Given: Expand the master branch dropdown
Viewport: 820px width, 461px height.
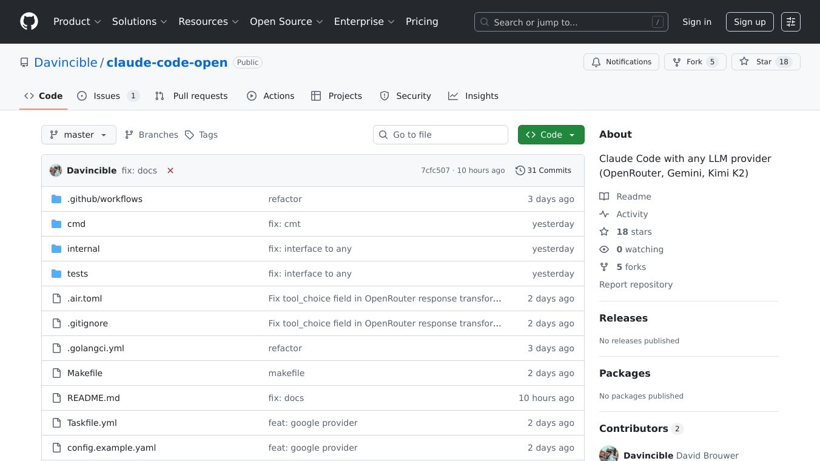Looking at the screenshot, I should pos(79,135).
